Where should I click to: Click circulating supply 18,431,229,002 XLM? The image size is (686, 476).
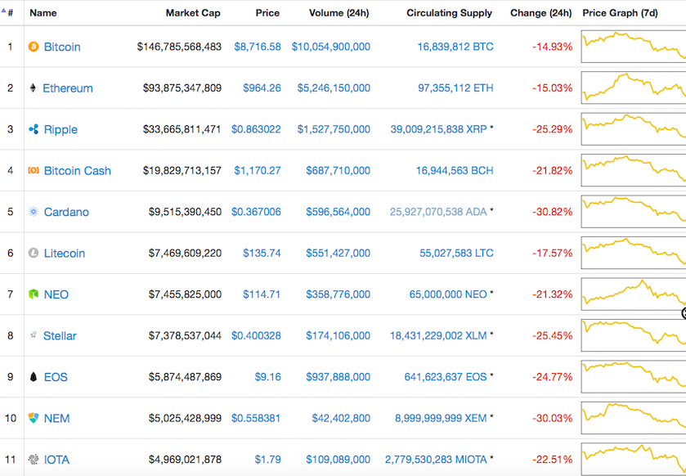[x=438, y=336]
